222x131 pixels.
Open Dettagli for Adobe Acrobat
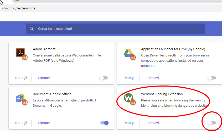(21, 78)
